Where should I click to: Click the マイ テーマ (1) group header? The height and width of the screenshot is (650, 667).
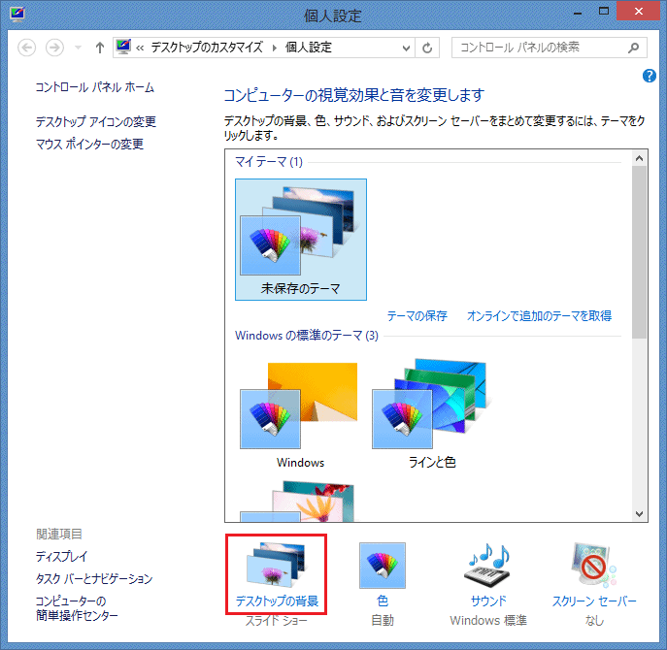click(269, 162)
